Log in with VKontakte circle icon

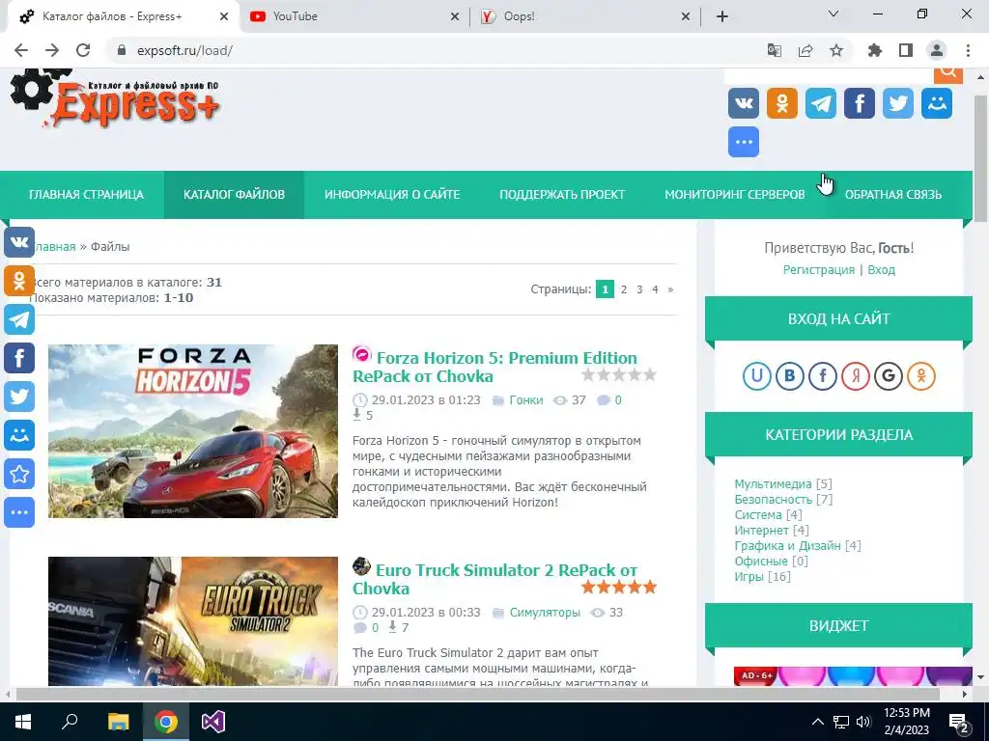[790, 376]
